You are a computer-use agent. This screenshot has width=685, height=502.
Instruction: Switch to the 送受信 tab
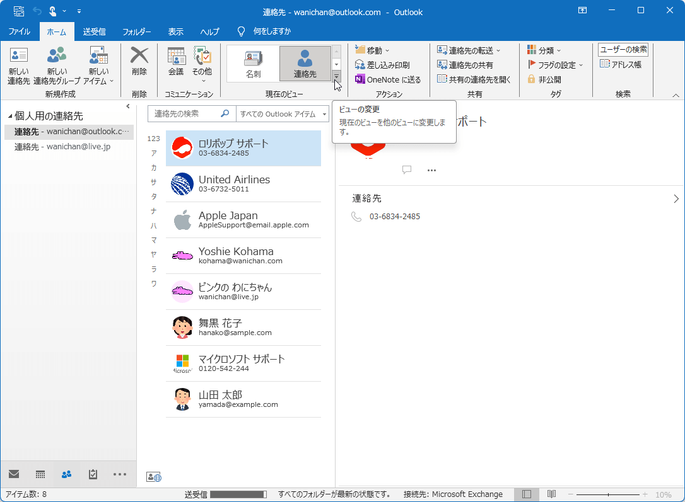[x=95, y=31]
